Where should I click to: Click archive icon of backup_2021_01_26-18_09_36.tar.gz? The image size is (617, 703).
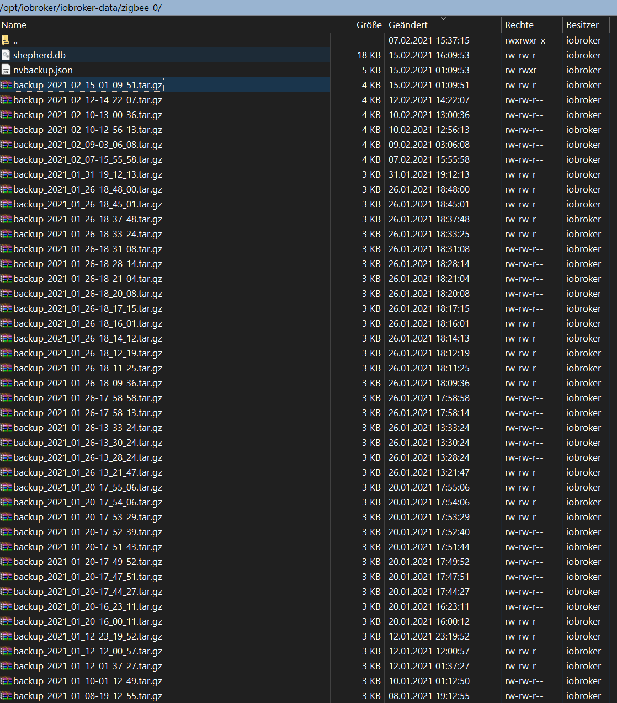point(6,383)
